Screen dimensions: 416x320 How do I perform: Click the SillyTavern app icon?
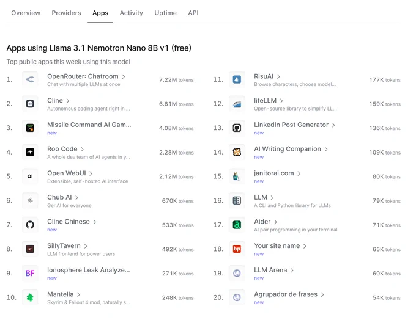(x=30, y=249)
